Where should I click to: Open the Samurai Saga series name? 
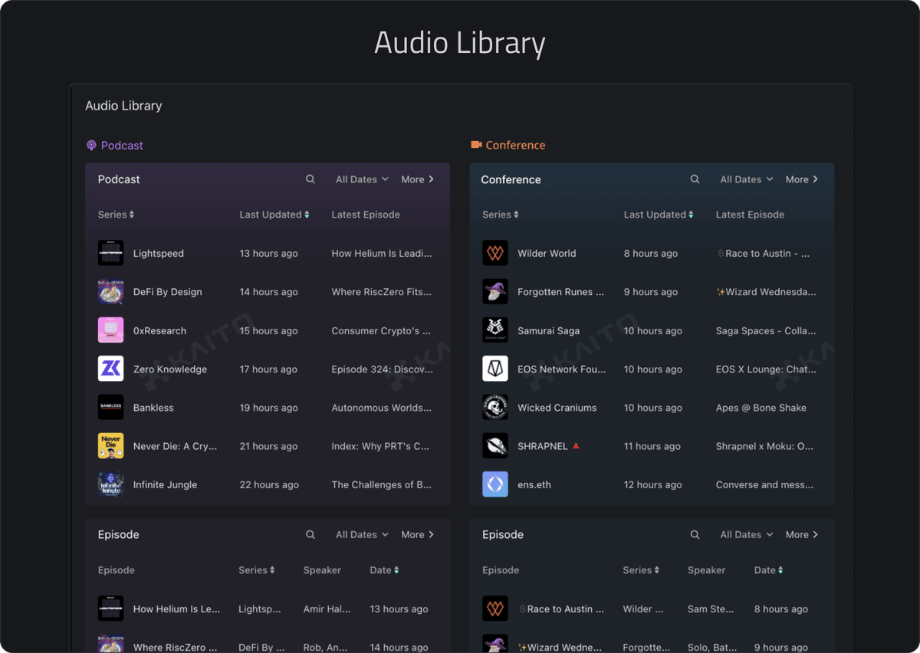click(548, 331)
